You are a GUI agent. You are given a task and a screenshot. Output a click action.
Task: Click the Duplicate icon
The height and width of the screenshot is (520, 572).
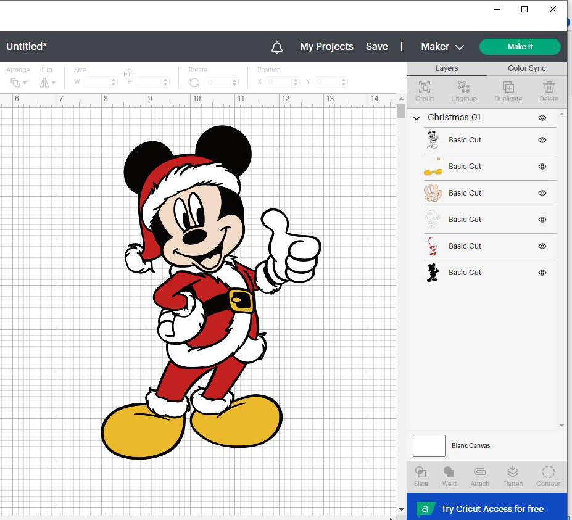click(508, 87)
